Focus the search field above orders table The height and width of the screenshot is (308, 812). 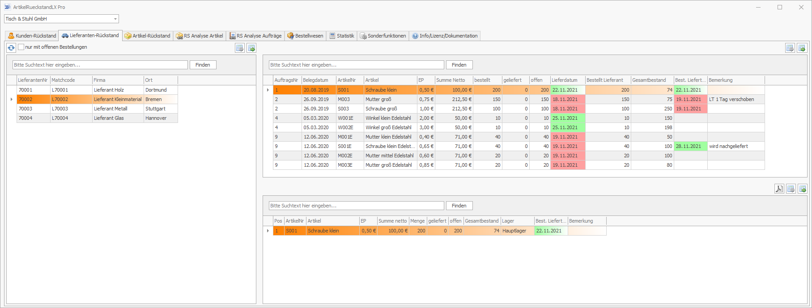pos(356,65)
